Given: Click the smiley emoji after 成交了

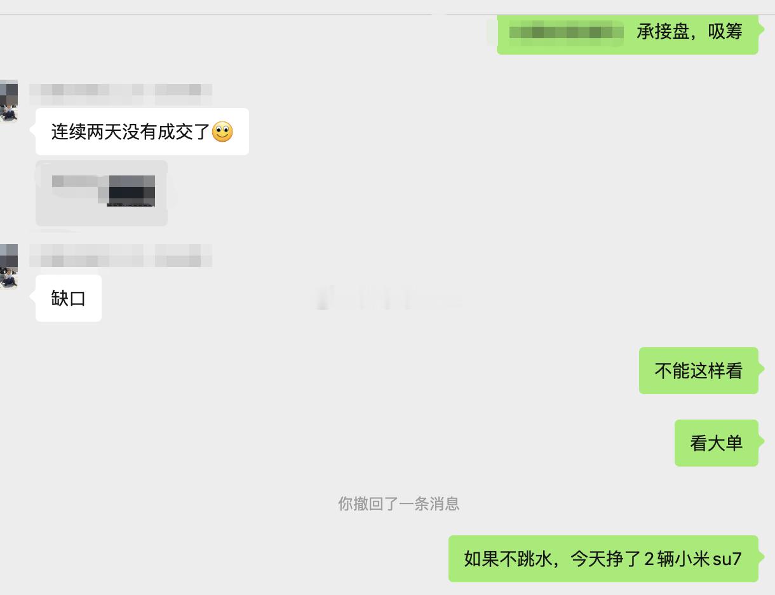Looking at the screenshot, I should (x=222, y=132).
